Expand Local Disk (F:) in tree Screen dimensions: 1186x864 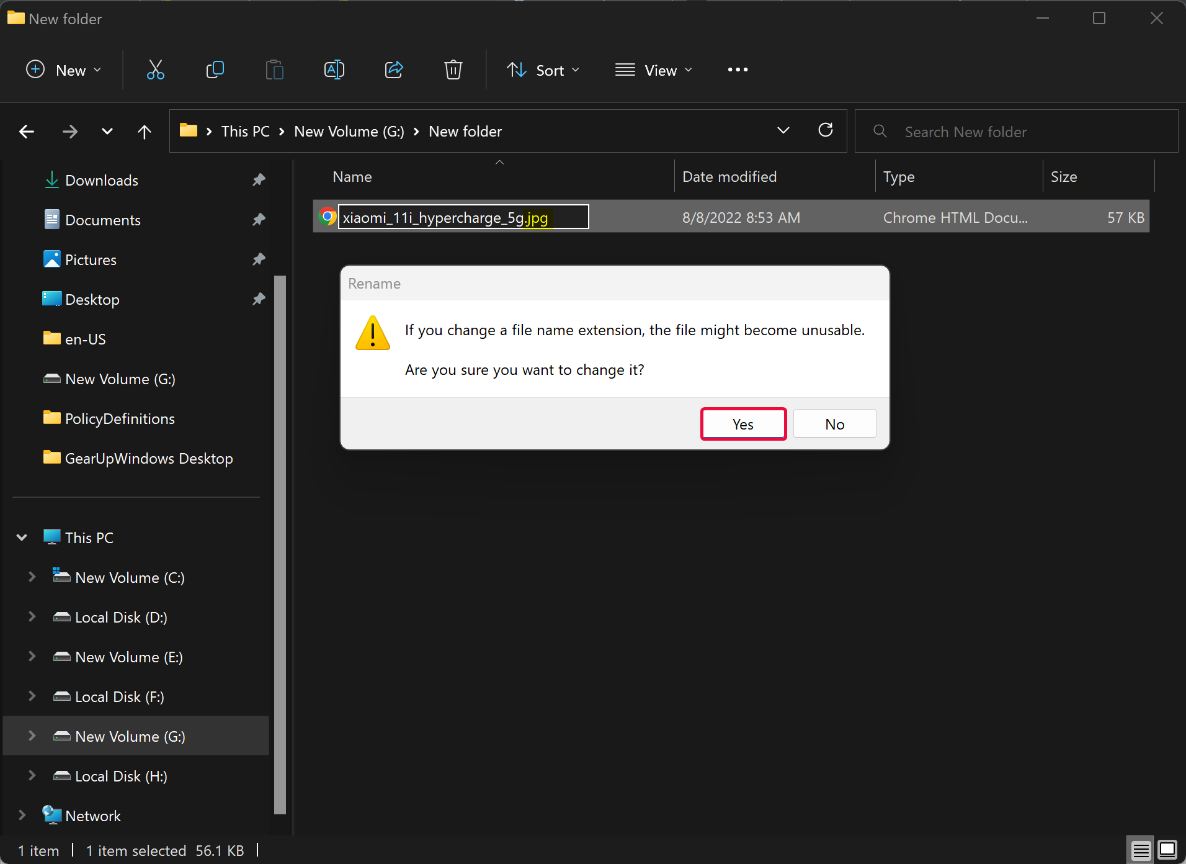click(x=32, y=696)
